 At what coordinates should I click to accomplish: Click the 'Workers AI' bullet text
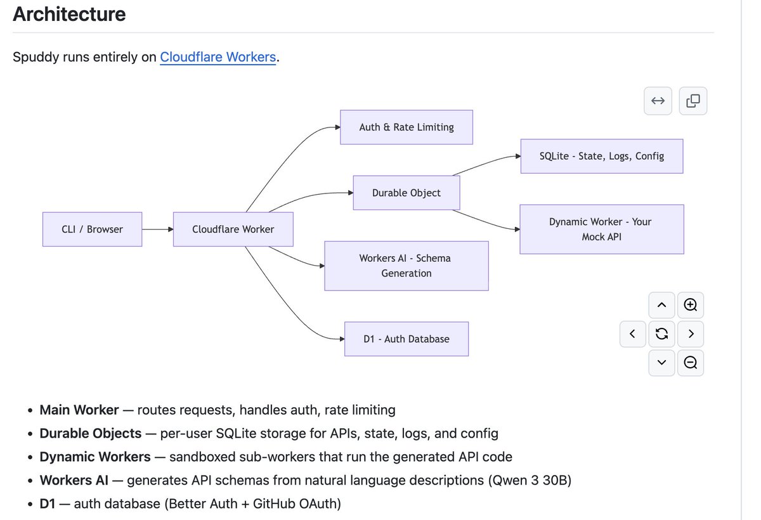coord(74,481)
